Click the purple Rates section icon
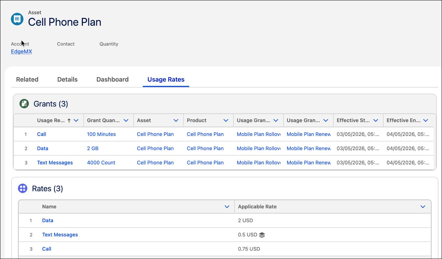The width and height of the screenshot is (442, 259). point(23,188)
